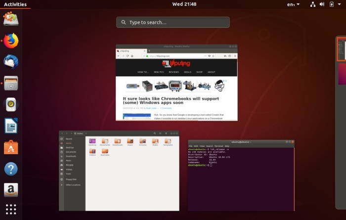Open the terminal's Search menu
The height and width of the screenshot is (220, 346).
pos(210,146)
